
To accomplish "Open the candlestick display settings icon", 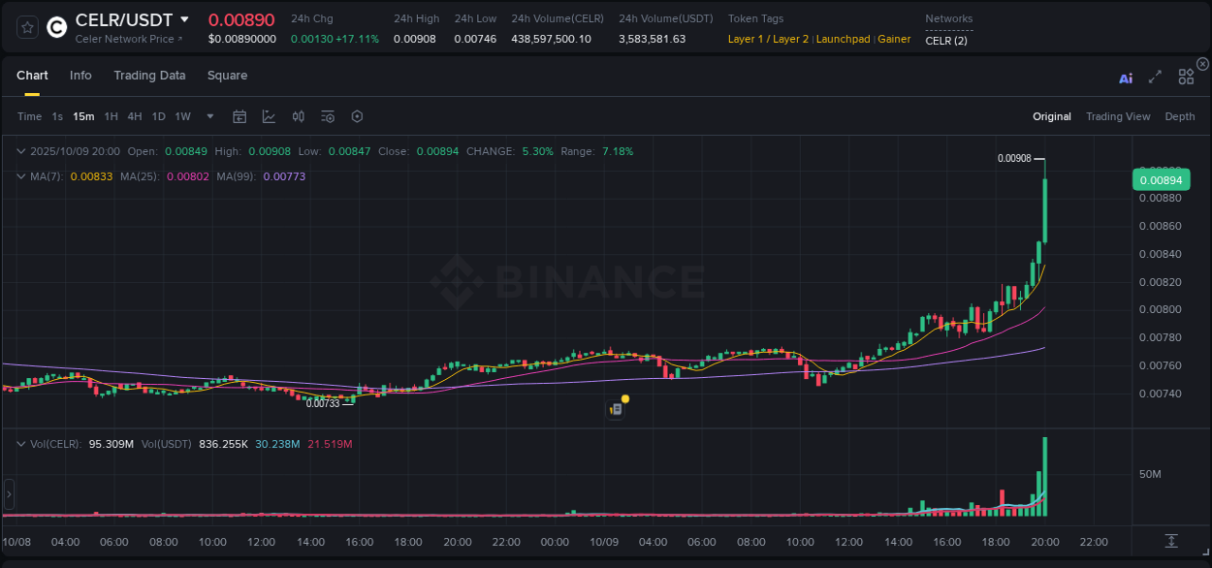I will tap(299, 116).
